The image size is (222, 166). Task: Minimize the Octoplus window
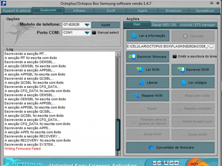[x=212, y=3]
